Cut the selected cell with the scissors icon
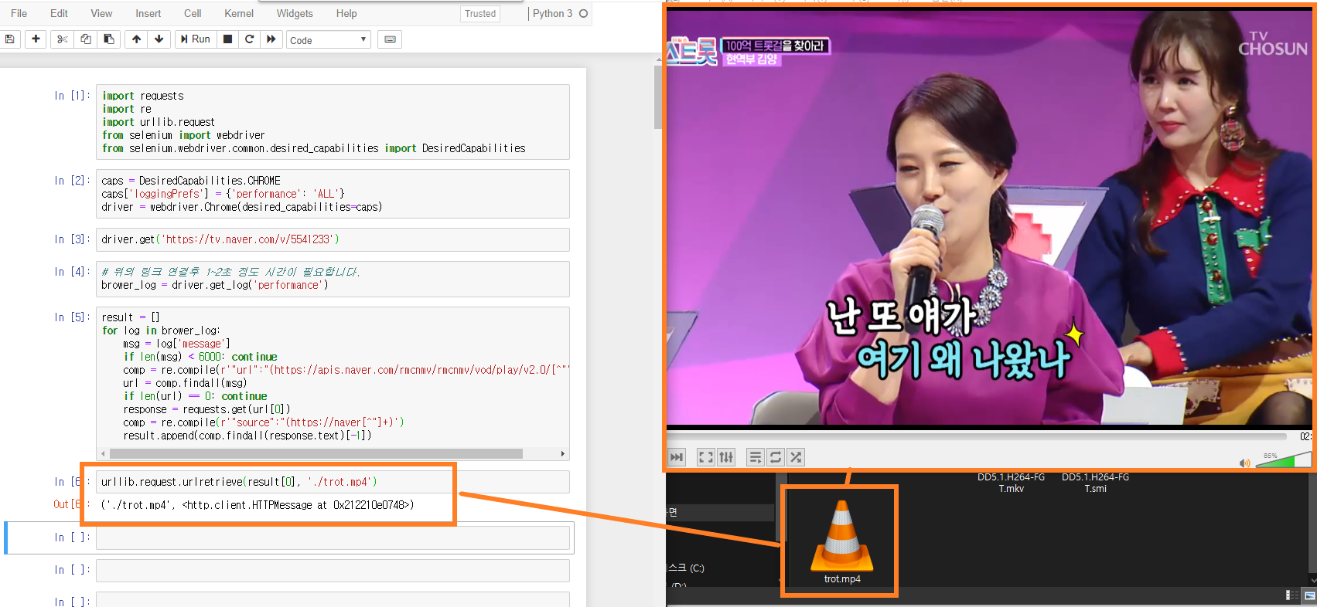Viewport: 1317px width, 607px height. click(63, 39)
